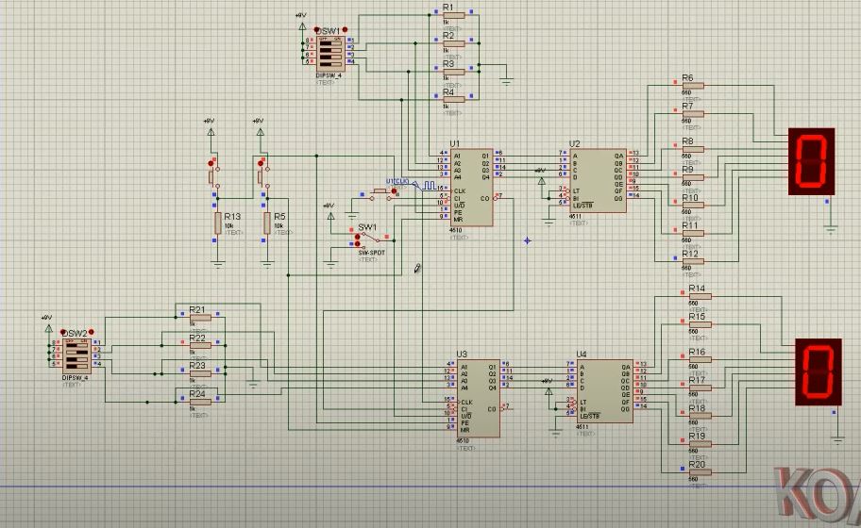Select resistor R2

point(453,43)
